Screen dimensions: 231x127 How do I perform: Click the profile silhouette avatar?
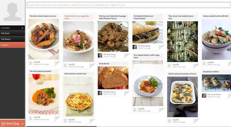tap(12, 12)
